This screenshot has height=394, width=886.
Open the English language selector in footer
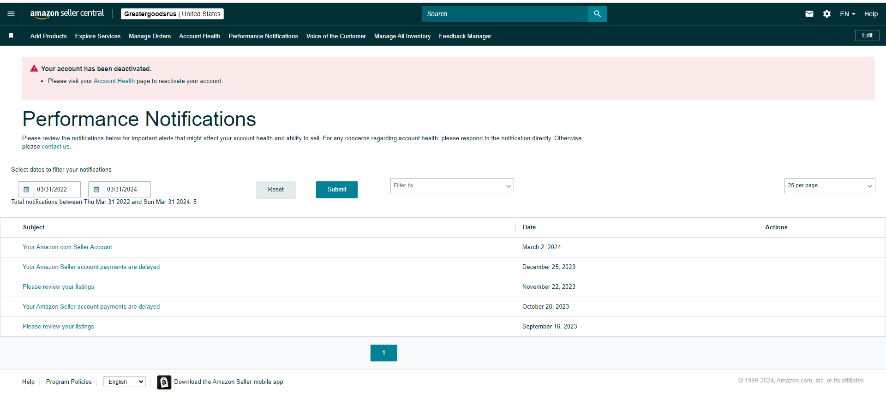point(125,382)
